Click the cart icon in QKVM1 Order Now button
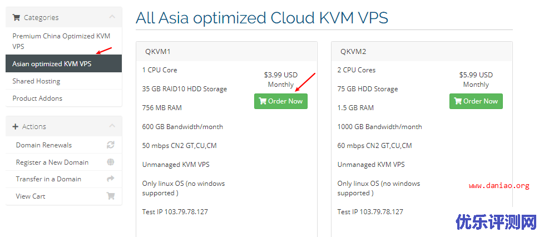 (x=263, y=101)
